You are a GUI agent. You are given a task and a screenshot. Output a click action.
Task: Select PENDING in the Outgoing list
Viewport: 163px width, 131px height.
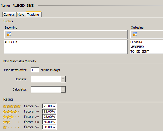tap(137, 42)
